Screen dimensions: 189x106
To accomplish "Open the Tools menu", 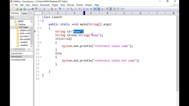I will click(63, 5).
